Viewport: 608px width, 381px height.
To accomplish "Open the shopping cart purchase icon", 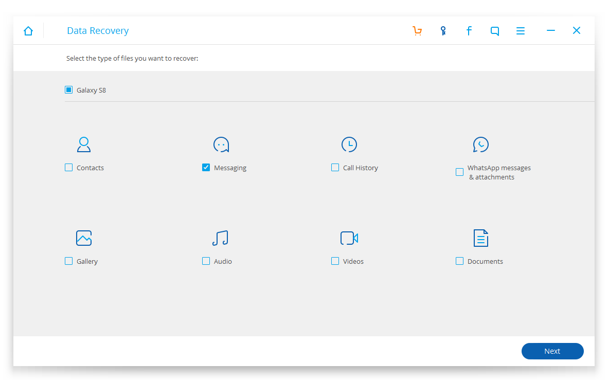I will 417,31.
